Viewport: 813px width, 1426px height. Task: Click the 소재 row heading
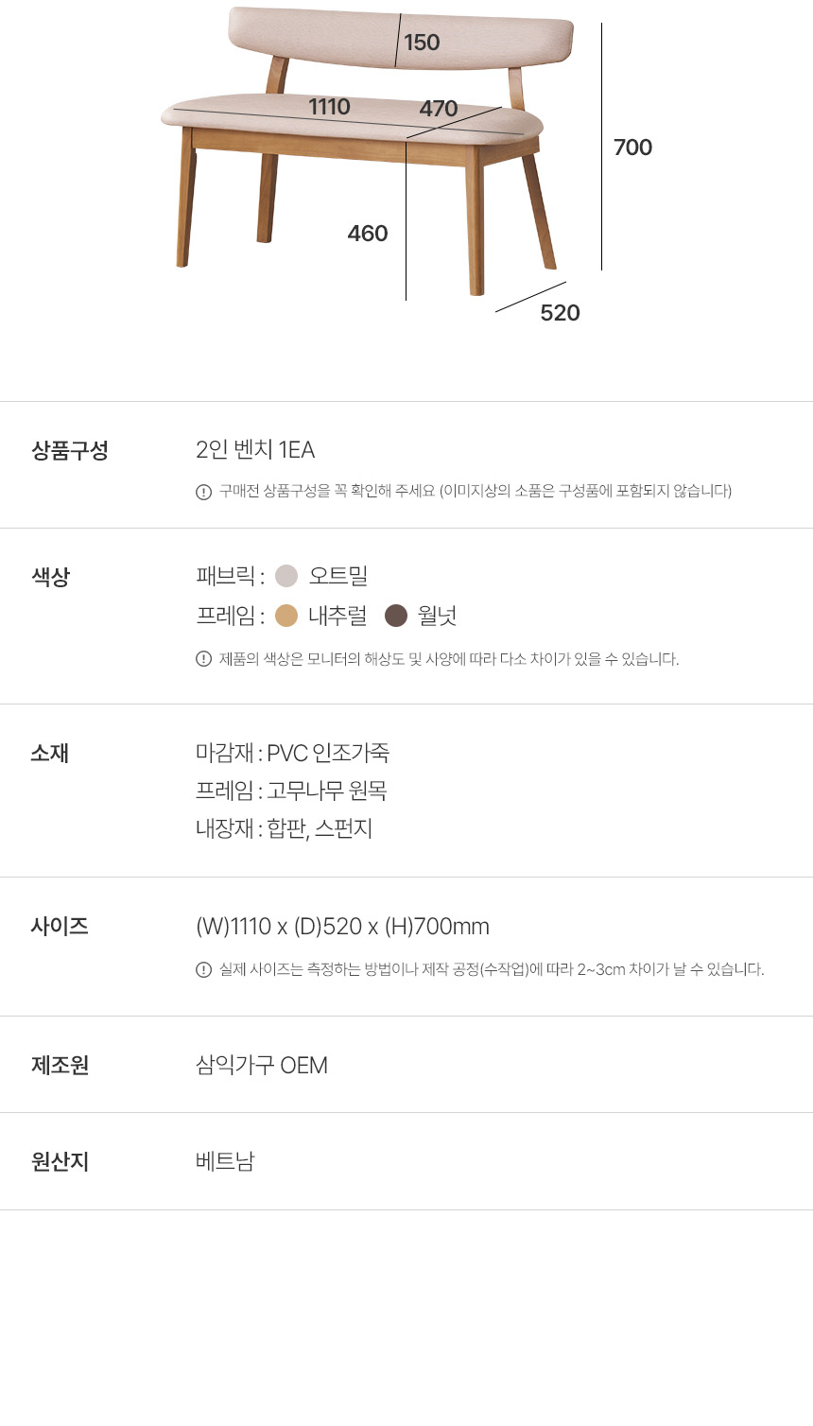tap(50, 754)
